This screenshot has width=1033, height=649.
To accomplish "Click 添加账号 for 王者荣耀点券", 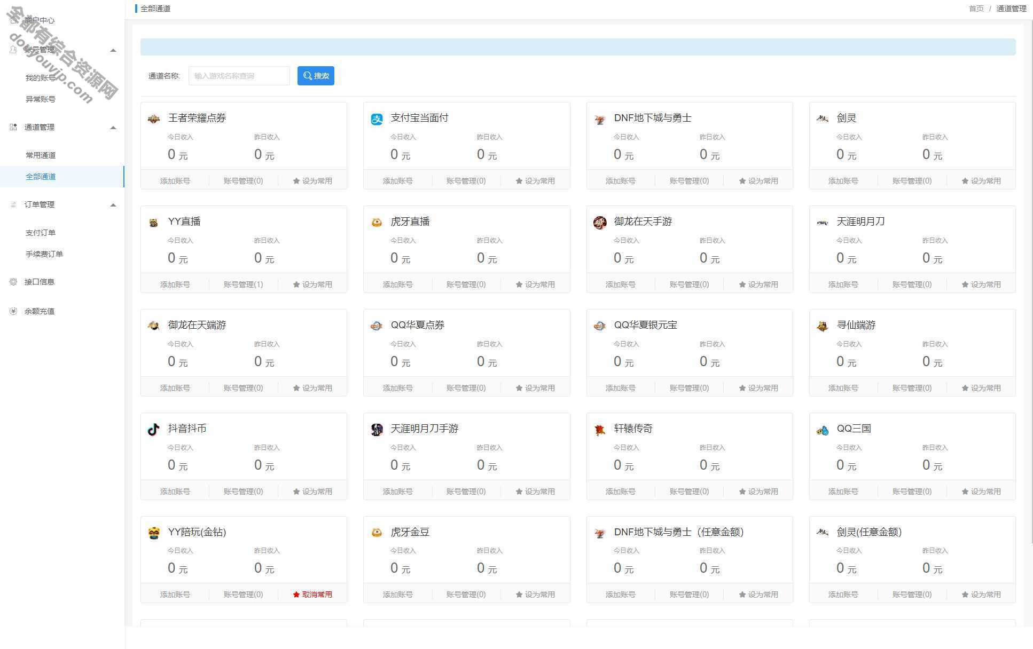I will click(175, 181).
